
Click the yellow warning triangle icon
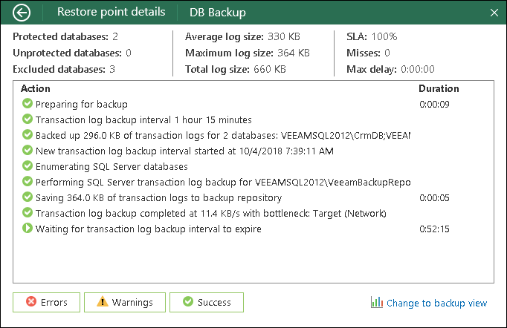coord(103,301)
